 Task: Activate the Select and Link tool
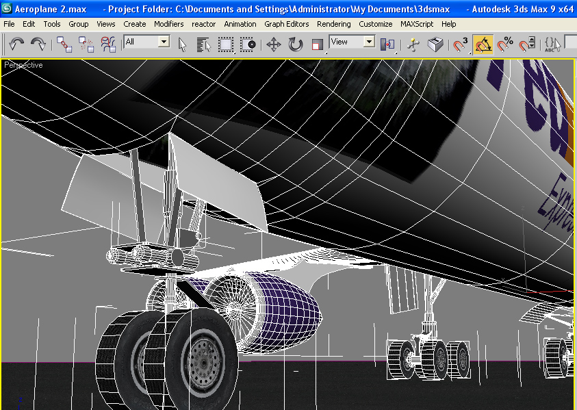point(65,43)
